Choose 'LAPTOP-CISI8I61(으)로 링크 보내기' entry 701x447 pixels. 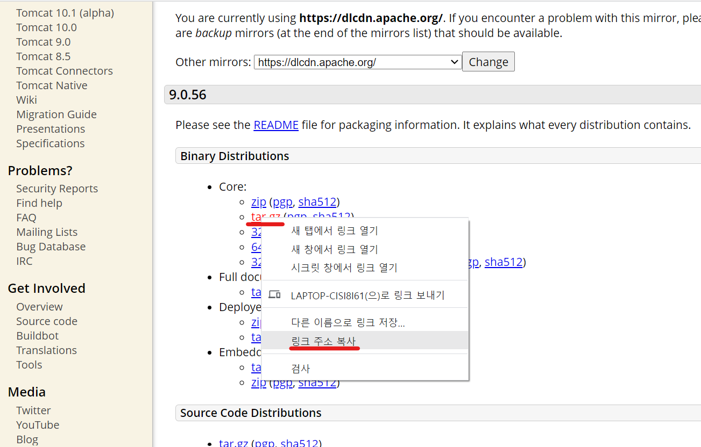[365, 295]
